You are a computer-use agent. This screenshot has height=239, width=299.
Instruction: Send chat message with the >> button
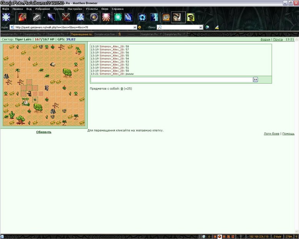coord(255,80)
